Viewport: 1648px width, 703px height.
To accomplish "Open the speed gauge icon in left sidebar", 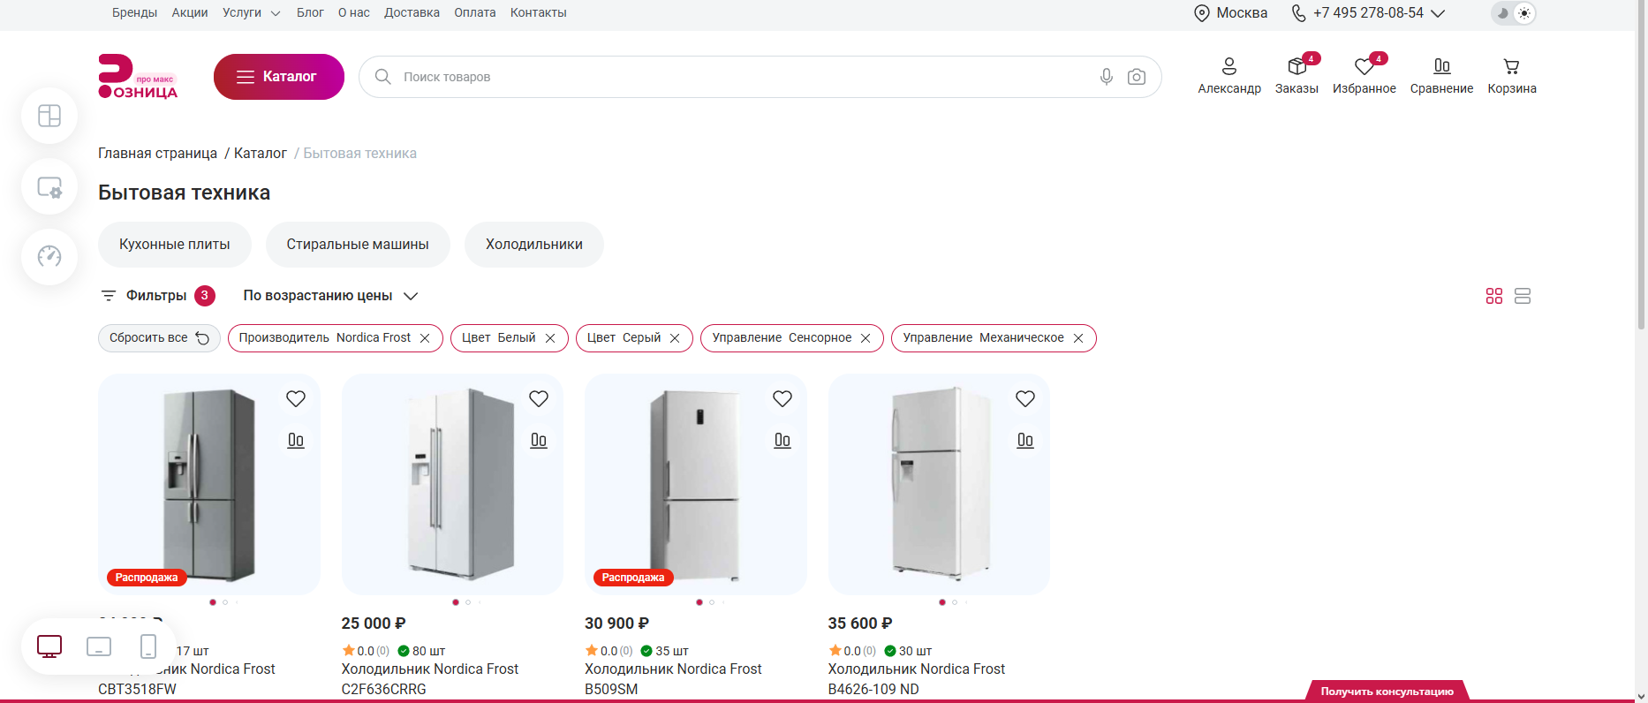I will tap(49, 257).
